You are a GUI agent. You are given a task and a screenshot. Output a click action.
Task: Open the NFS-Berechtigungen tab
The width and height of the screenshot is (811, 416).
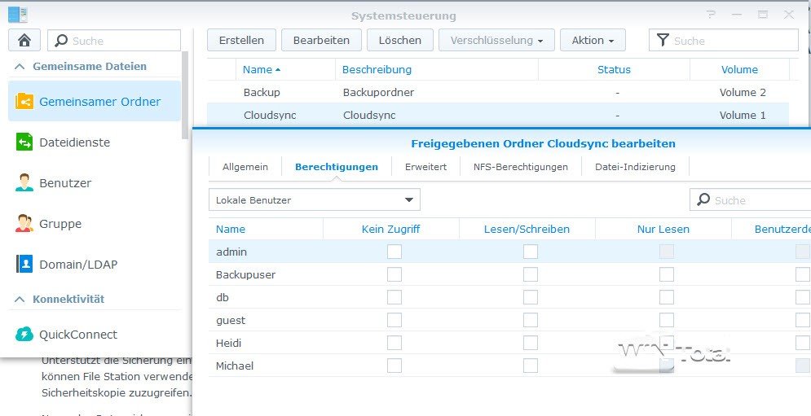pos(521,167)
